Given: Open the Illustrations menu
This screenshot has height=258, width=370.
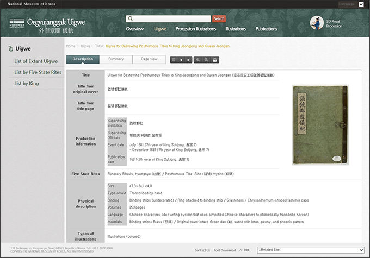Looking at the screenshot, I should click(236, 29).
